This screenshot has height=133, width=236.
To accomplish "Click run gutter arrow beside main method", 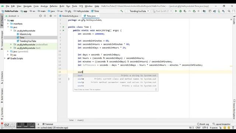I will click(63, 30).
